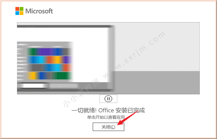
Task: Click the Microsoft four-square logo
Action: coord(19,11)
